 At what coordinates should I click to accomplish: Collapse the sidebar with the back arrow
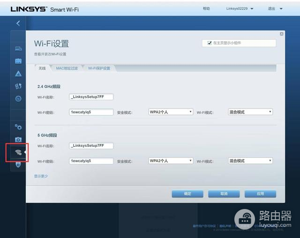click(18, 23)
